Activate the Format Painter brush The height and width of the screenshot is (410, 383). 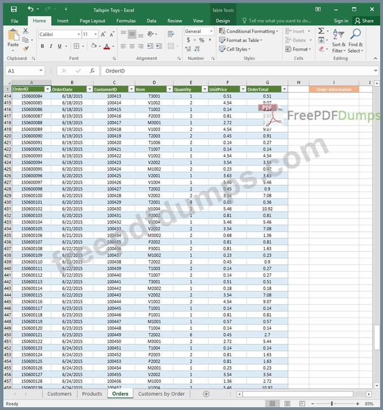coord(25,49)
